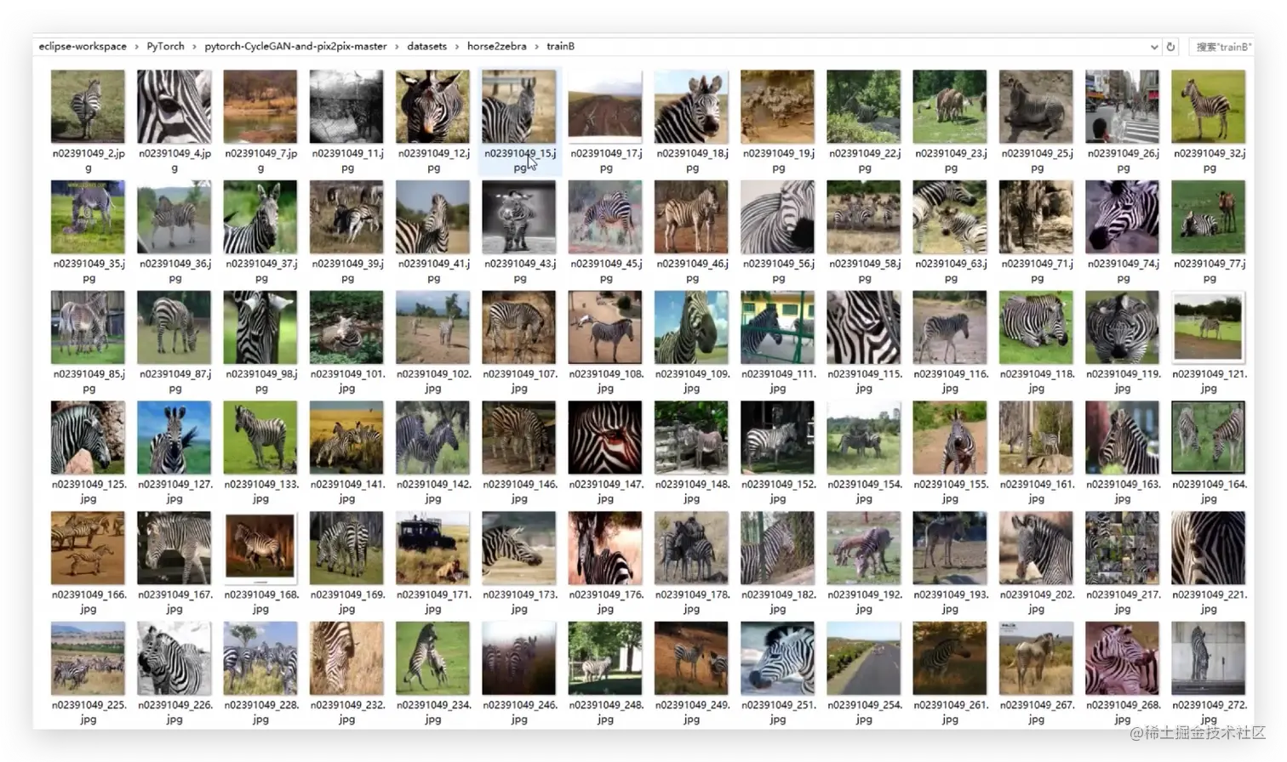Select thumbnail n02391049_225.jpg

tap(88, 658)
